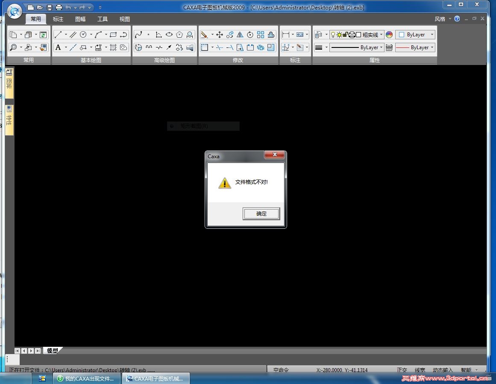The image size is (496, 384).
Task: Select the Array grid tool
Action: 261,35
